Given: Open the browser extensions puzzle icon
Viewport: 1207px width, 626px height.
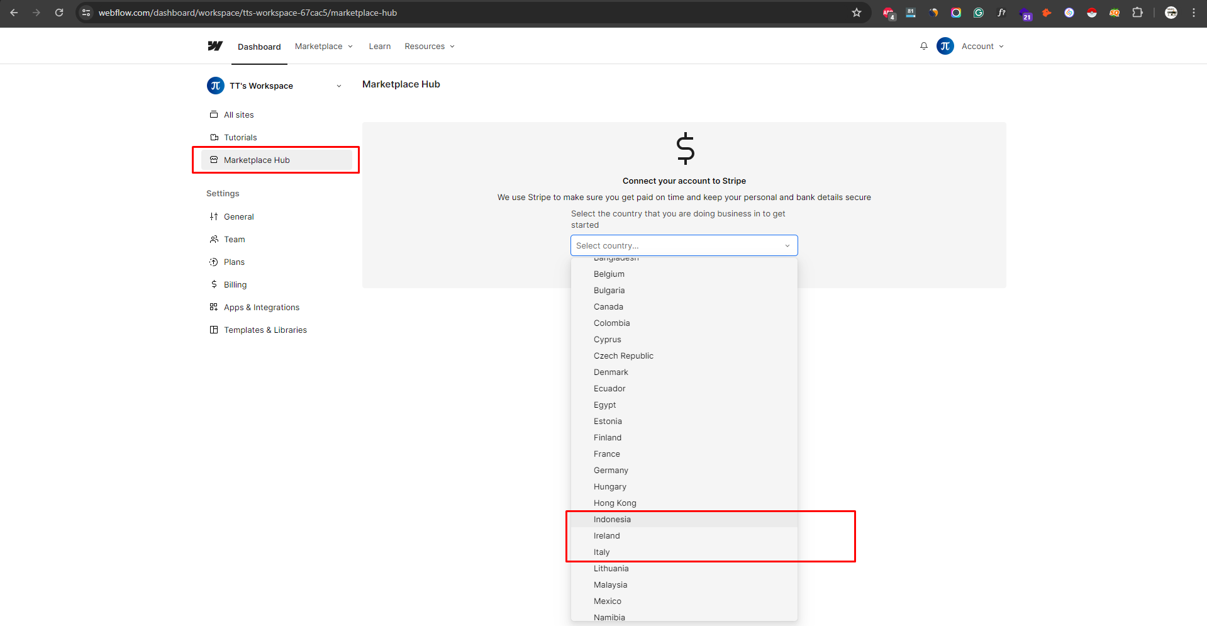Looking at the screenshot, I should tap(1137, 13).
